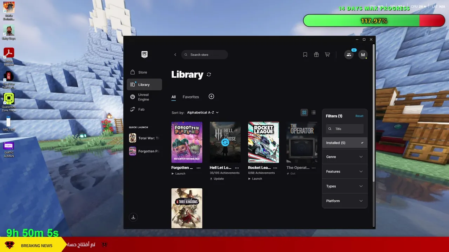The width and height of the screenshot is (449, 252).
Task: Quick launch Forgotten Playland
Action: pyautogui.click(x=144, y=151)
